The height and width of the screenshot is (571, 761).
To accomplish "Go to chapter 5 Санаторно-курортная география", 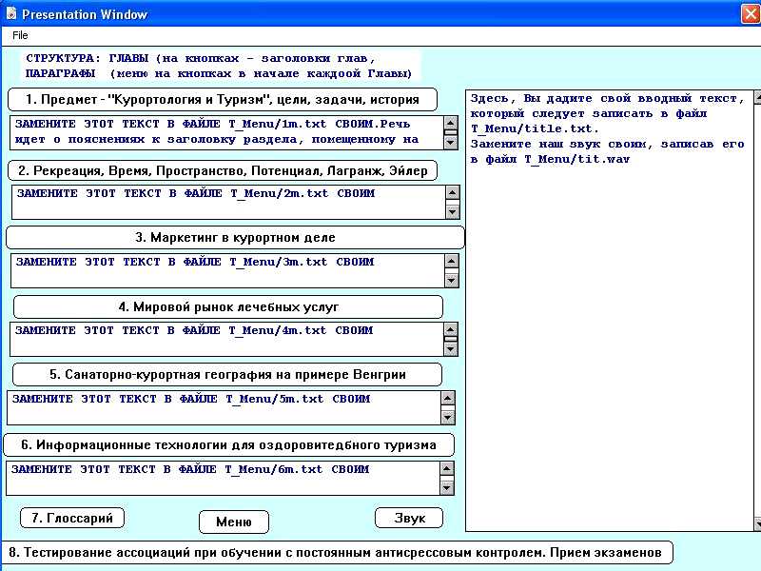I will pos(227,374).
